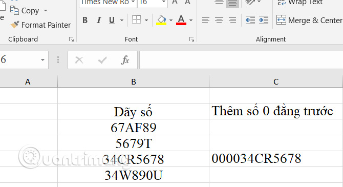Click the Merge & Center button

click(309, 20)
